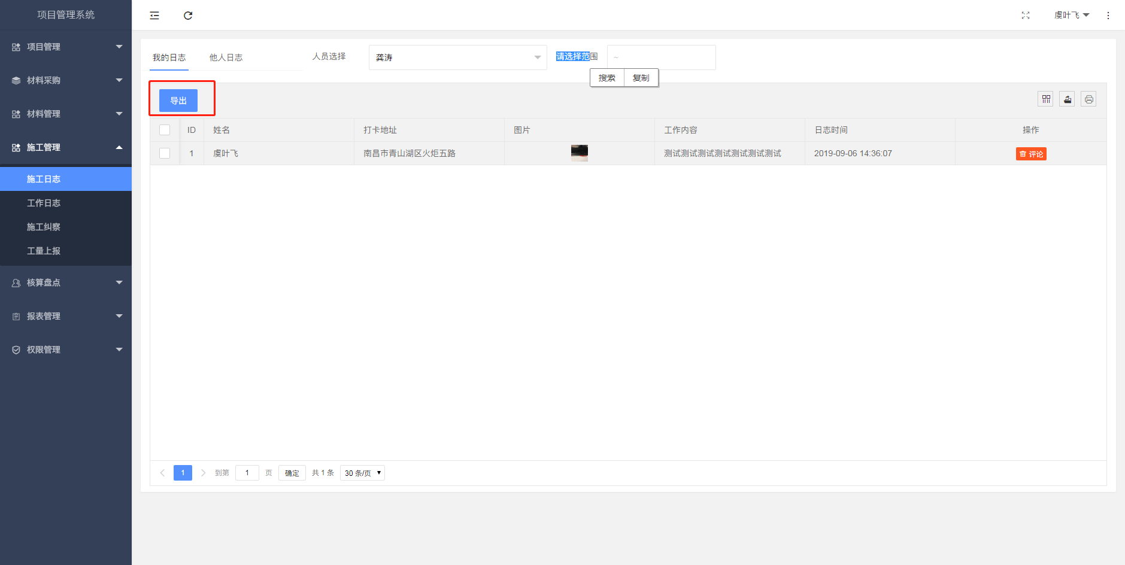1125x565 pixels.
Task: Click page number 1 button
Action: [183, 473]
